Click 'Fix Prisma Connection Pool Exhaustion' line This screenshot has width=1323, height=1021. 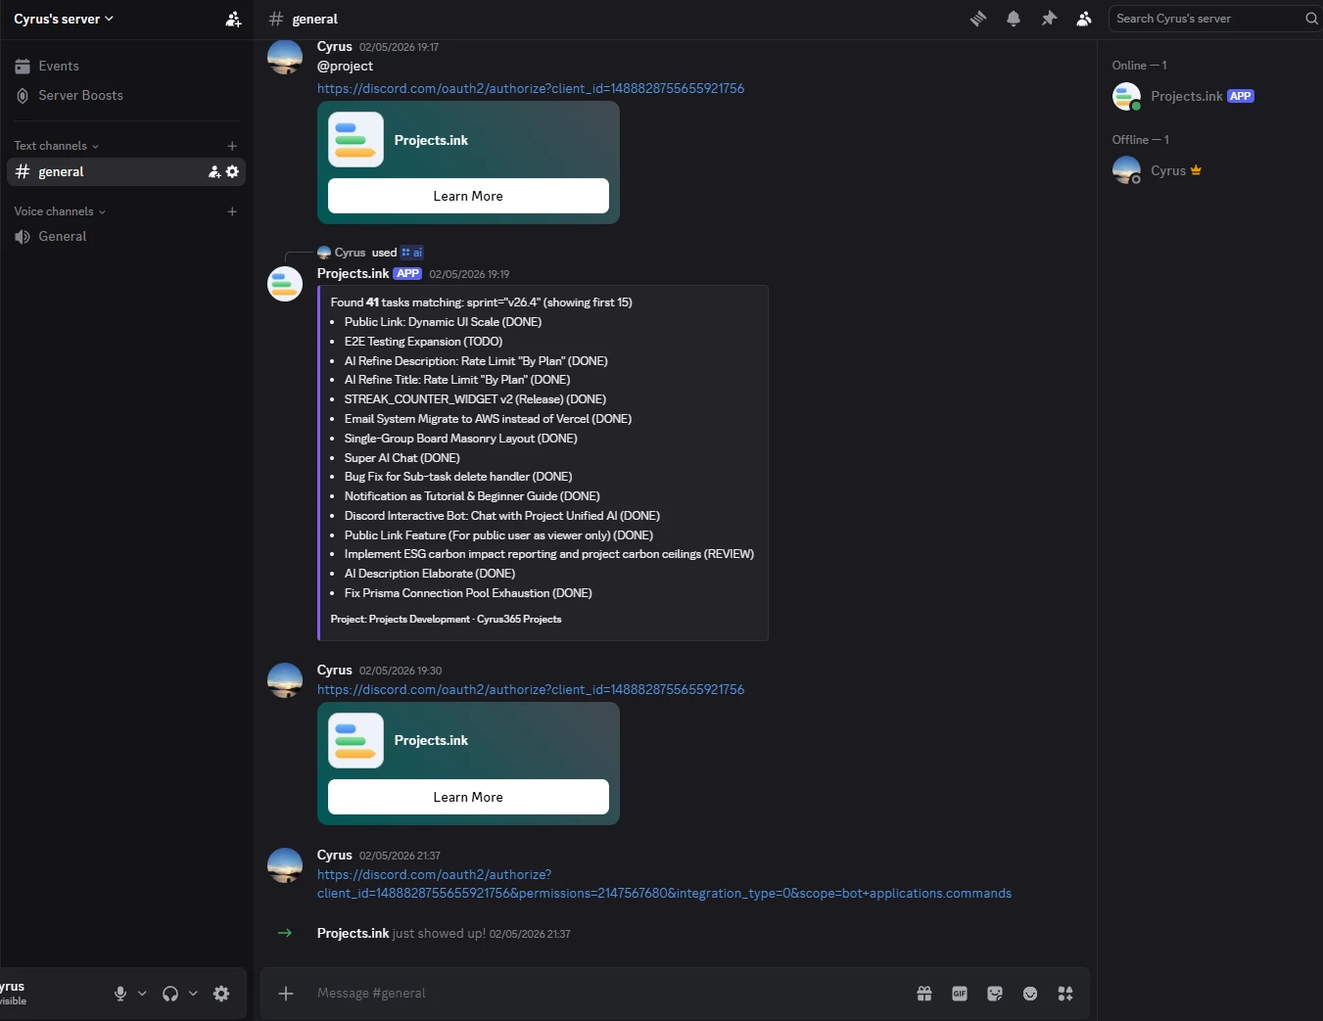pyautogui.click(x=468, y=593)
